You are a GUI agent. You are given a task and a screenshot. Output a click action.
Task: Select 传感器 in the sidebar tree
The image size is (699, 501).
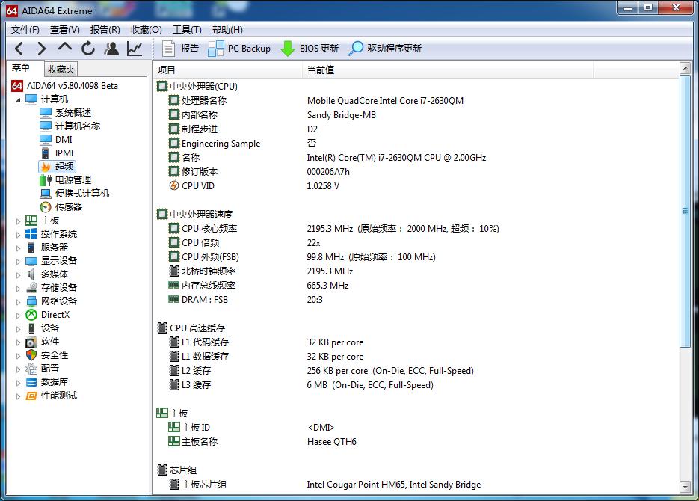(69, 207)
